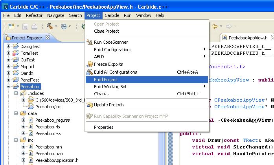Choose Close Project from the menu
The height and width of the screenshot is (165, 274).
click(x=147, y=31)
